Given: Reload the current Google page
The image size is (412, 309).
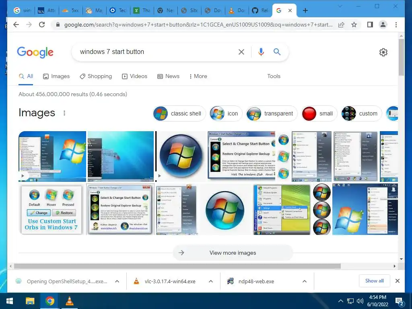Looking at the screenshot, I should point(42,25).
